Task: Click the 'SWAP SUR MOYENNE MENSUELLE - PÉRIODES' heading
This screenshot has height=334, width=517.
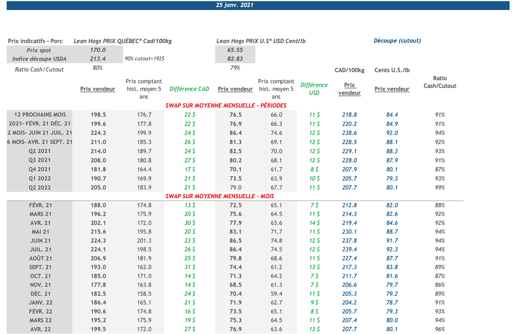Action: click(x=226, y=105)
